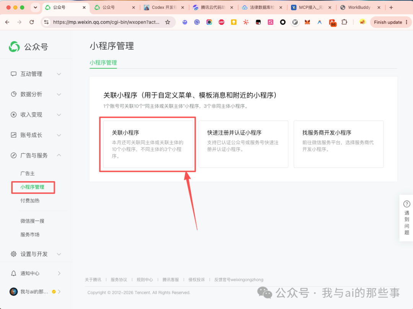This screenshot has width=413, height=309.
Task: Click the 通知中心 bell icon
Action: click(x=13, y=273)
